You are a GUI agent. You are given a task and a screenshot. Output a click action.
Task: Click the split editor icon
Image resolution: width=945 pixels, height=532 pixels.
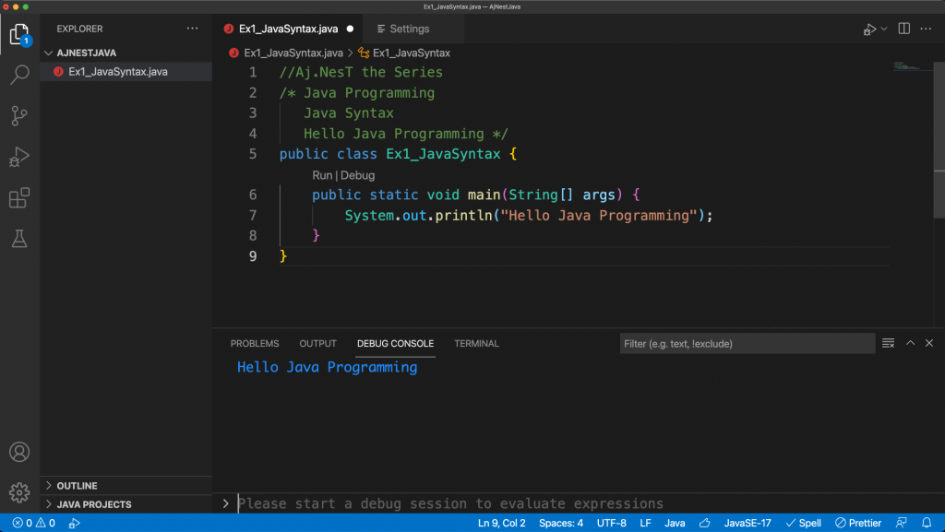904,29
